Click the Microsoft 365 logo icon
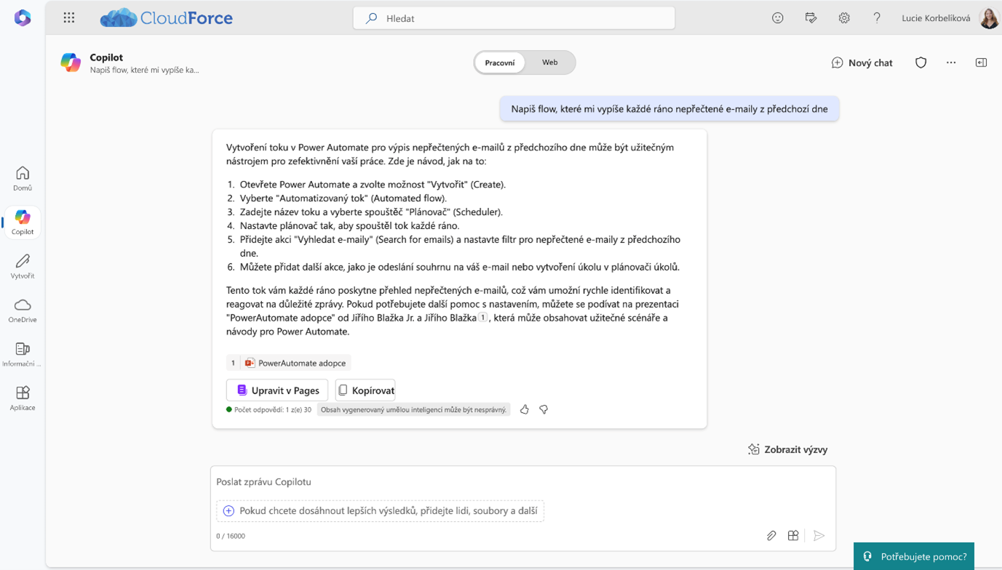This screenshot has width=1002, height=570. point(23,17)
